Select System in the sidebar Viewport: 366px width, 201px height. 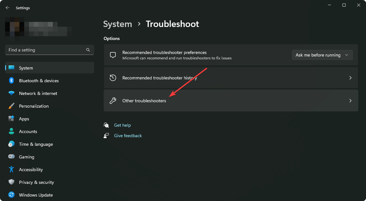click(x=26, y=68)
